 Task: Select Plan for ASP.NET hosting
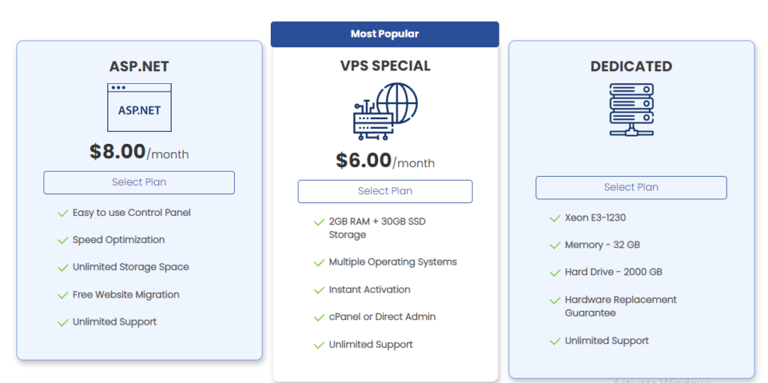coord(139,182)
